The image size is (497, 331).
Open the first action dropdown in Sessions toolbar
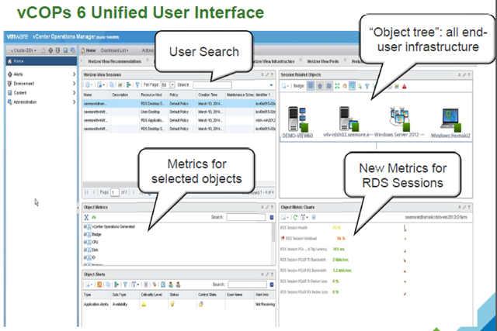click(x=89, y=84)
